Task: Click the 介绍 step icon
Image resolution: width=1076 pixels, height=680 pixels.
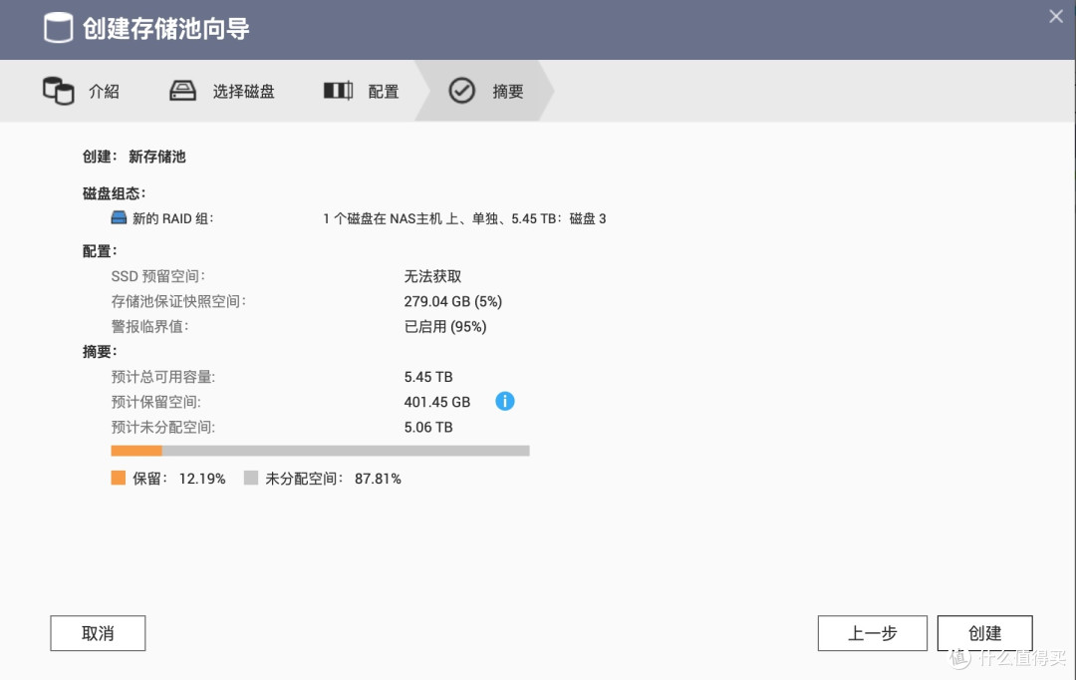Action: pos(59,90)
